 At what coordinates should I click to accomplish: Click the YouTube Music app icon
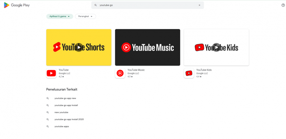coord(120,73)
